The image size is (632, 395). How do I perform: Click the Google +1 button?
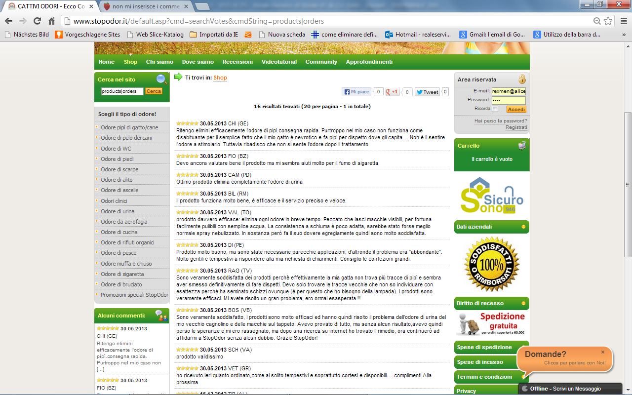pyautogui.click(x=393, y=92)
